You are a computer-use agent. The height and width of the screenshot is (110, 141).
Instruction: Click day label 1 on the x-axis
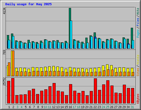pyautogui.click(x=9, y=107)
